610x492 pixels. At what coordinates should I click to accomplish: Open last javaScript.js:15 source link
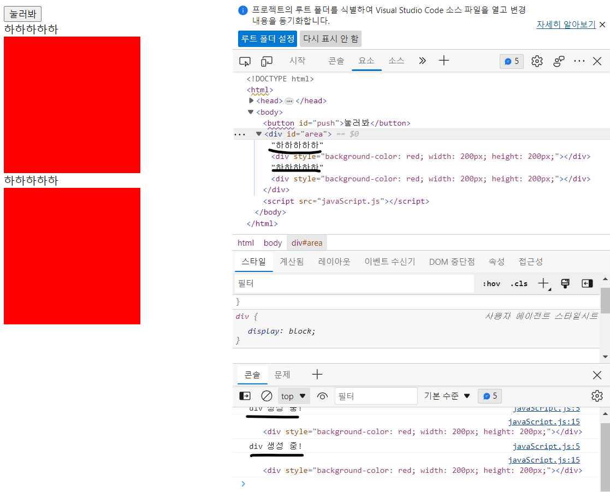(544, 460)
